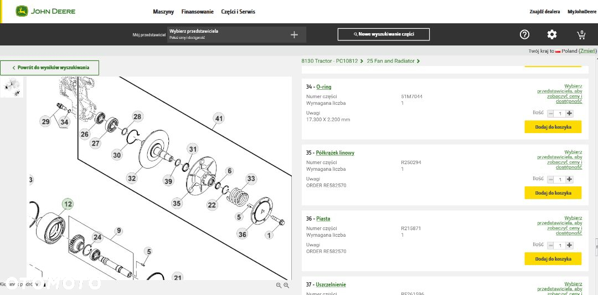598x295 pixels.
Task: Open 8130 Tractor - PC10812 breadcrumb
Action: click(x=329, y=61)
